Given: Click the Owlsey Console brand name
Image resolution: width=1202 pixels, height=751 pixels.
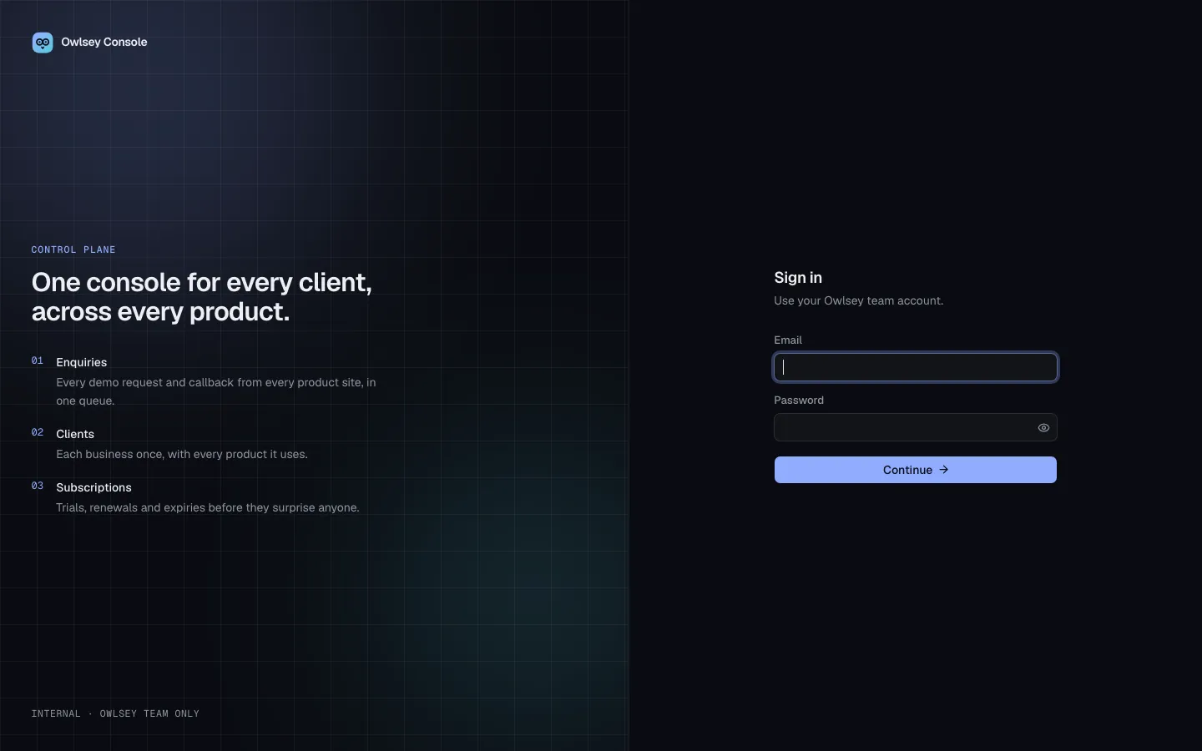Looking at the screenshot, I should pos(104,42).
